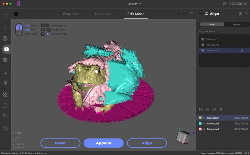Click the cyan color swatch of Tablescan8
Image resolution: width=250 pixels, height=155 pixels.
[x=200, y=123]
